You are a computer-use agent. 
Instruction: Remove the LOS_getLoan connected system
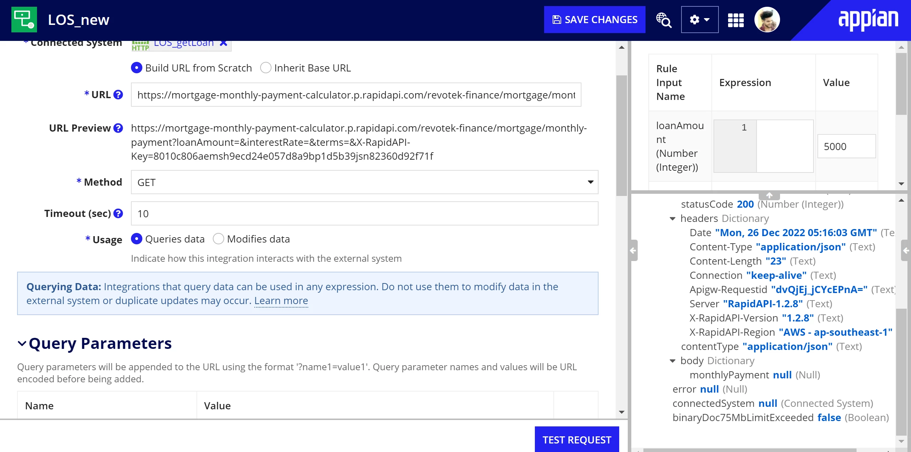[x=223, y=43]
